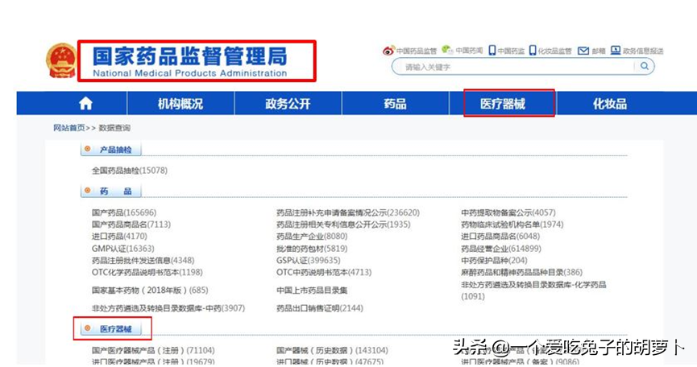Expand the 医疗器械 section header

pos(113,329)
